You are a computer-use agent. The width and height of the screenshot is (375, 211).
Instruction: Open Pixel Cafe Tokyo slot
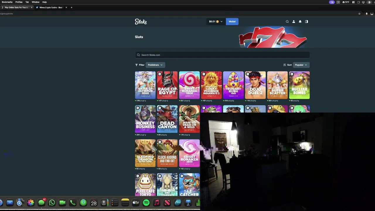point(145,185)
